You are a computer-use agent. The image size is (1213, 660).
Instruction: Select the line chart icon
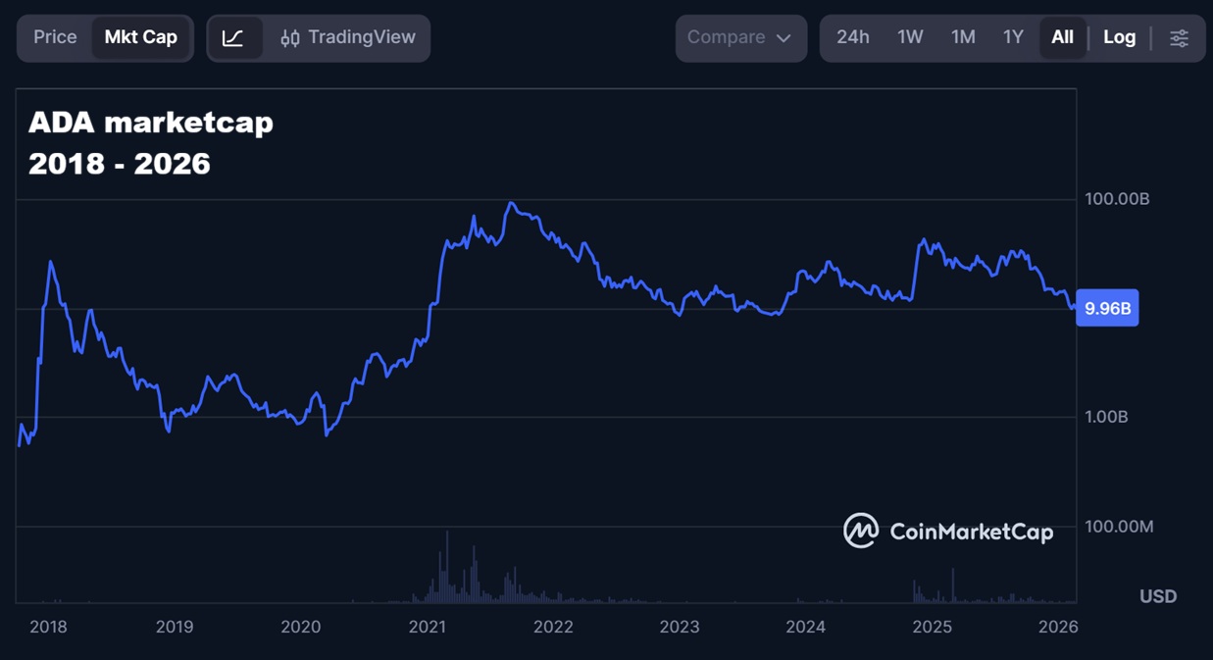(x=233, y=38)
